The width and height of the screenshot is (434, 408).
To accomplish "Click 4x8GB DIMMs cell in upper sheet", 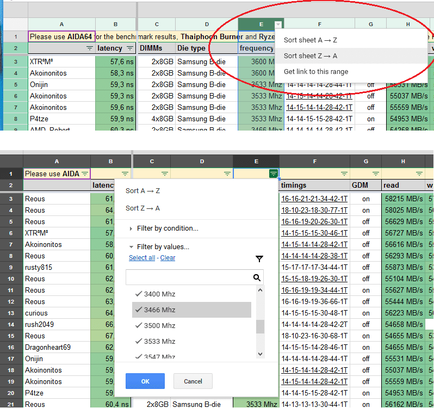I will coord(157,119).
